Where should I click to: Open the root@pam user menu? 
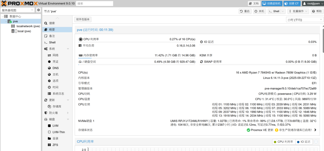point(312,3)
